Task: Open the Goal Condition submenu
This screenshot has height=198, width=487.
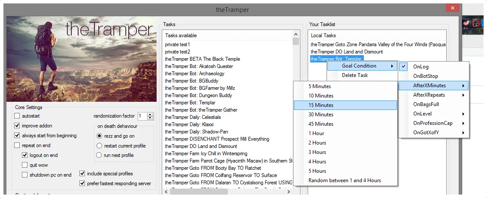Action: pos(362,66)
